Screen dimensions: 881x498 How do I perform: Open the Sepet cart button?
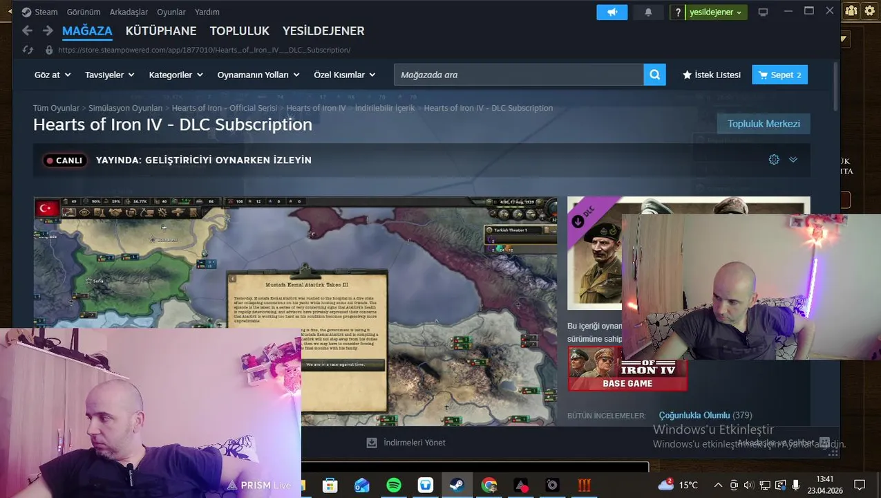[779, 75]
